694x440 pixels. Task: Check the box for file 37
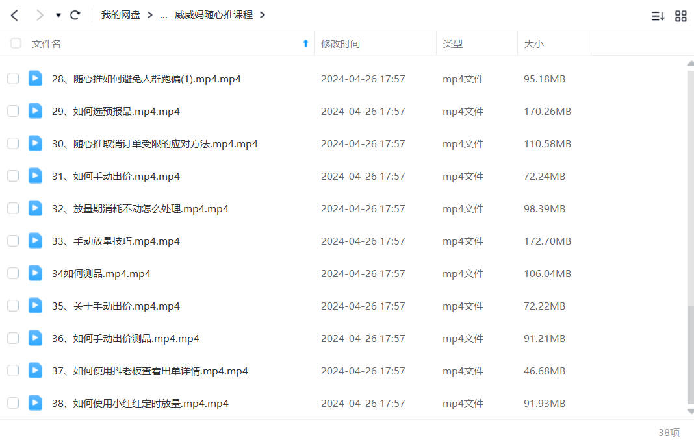point(13,371)
